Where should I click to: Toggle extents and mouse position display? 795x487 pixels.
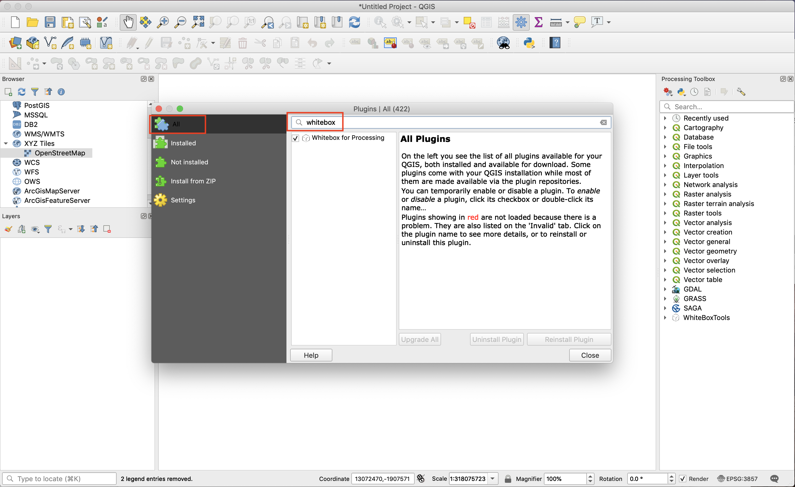click(x=421, y=479)
